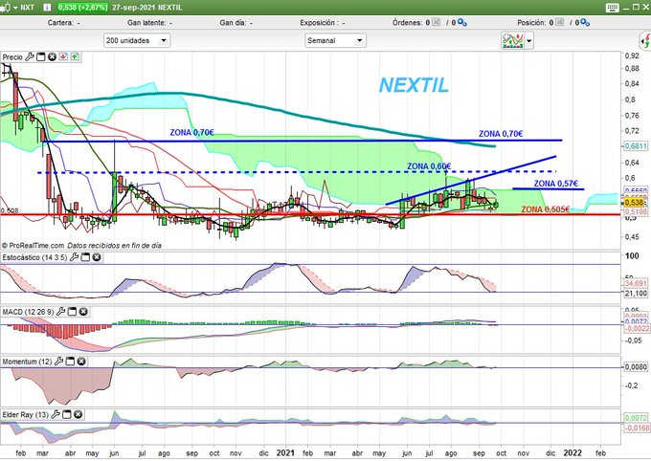The height and width of the screenshot is (461, 651).
Task: Click the Órdenes list icon
Action: [436, 22]
